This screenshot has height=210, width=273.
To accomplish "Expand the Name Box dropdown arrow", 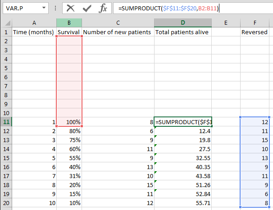I will coord(43,8).
